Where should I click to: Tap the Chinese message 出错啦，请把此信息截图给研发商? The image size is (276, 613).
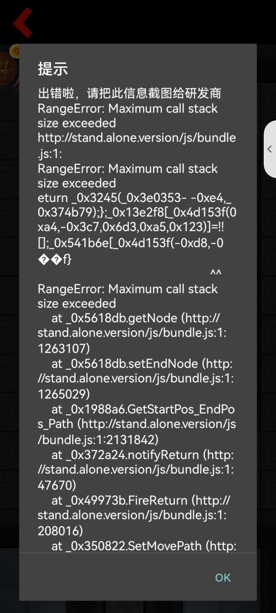pyautogui.click(x=129, y=93)
